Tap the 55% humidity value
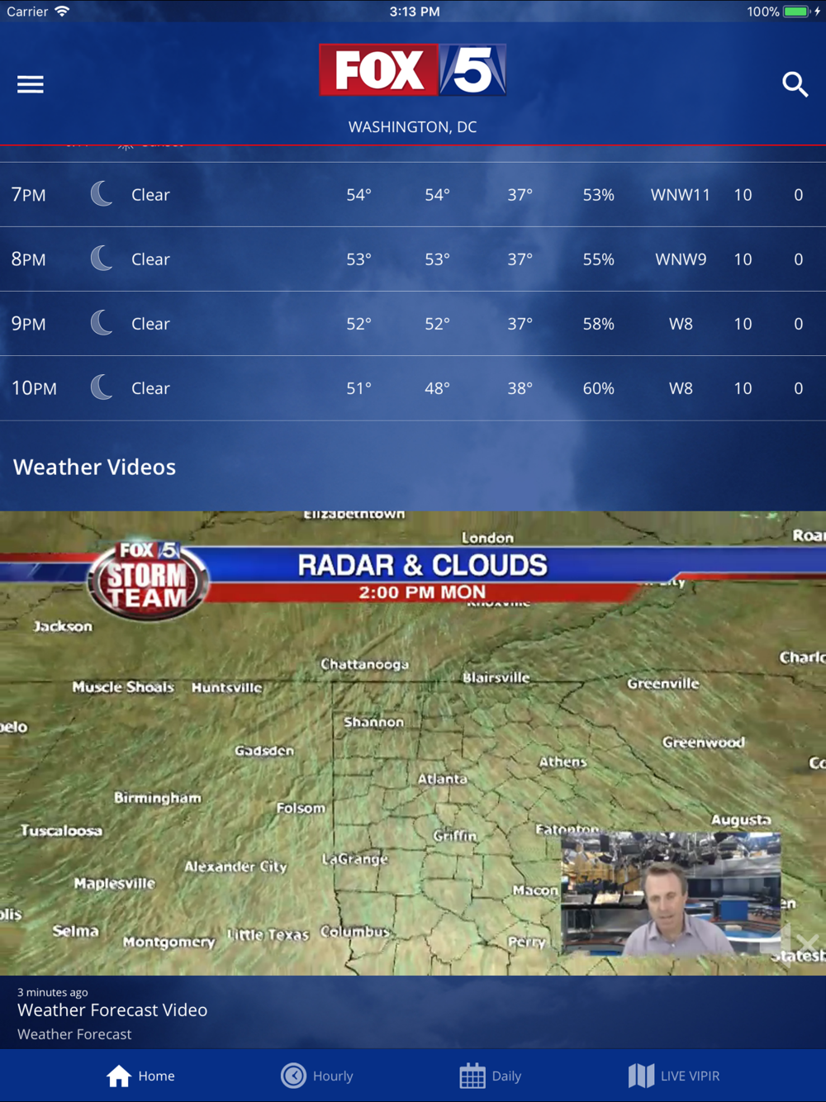Screen dimensions: 826x1102 [x=598, y=259]
